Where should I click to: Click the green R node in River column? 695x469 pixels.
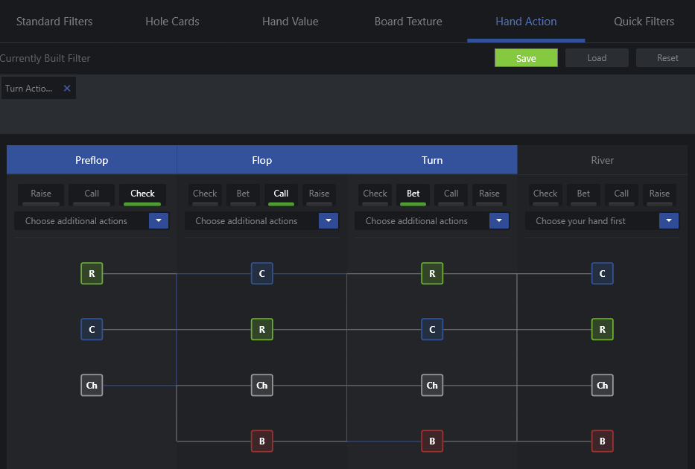602,329
